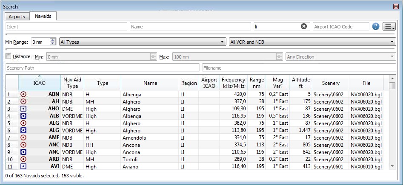Sort by the ICAO column header

(x=39, y=83)
